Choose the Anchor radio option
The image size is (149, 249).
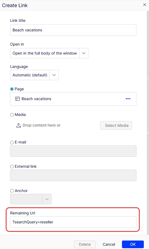click(12, 191)
